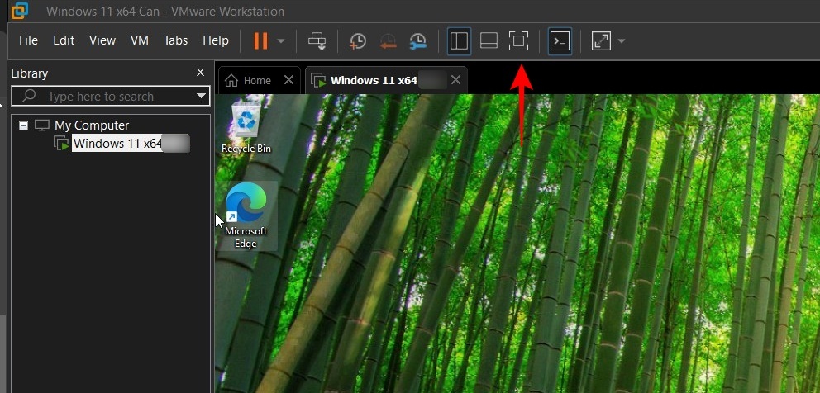820x393 pixels.
Task: Toggle the library sidebar view
Action: point(459,40)
